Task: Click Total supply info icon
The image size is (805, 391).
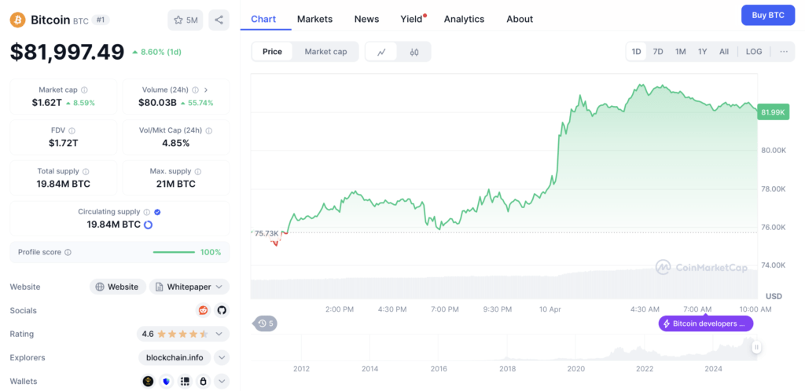Action: [x=86, y=171]
